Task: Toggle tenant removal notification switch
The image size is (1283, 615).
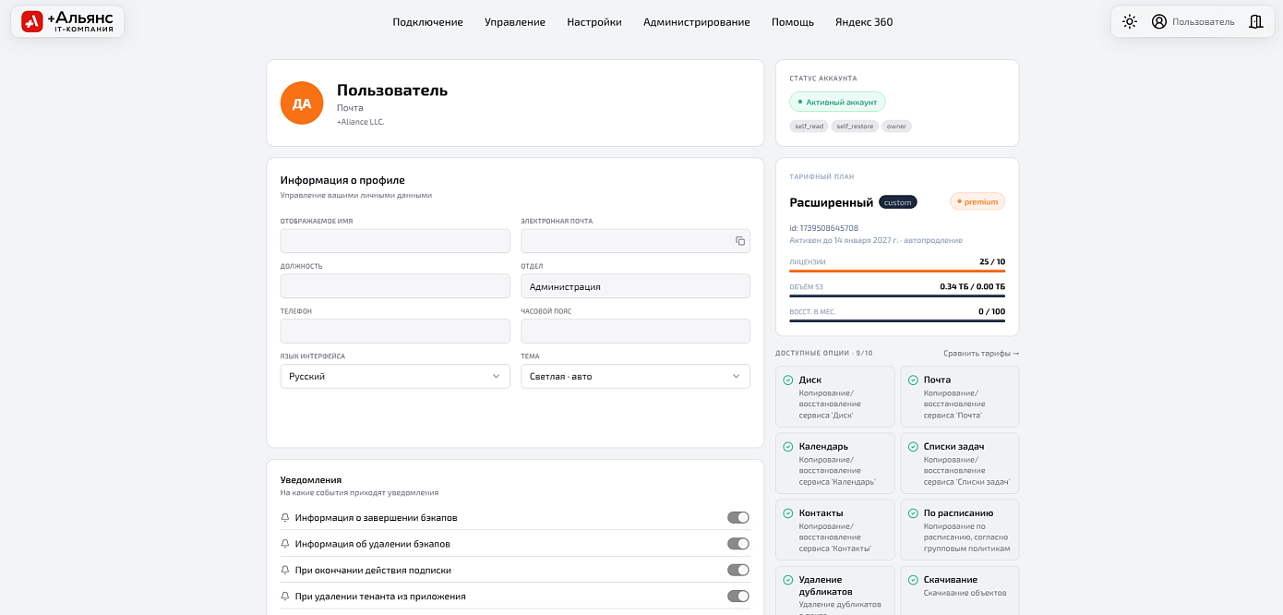Action: point(738,597)
